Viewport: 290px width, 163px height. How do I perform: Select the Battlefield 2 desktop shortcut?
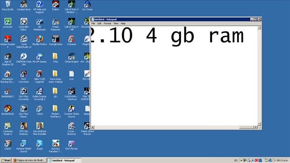8,92
